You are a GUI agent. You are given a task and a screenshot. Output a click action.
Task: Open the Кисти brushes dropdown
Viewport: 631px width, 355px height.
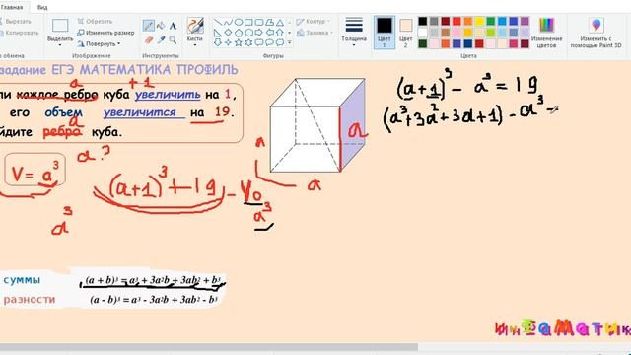195,41
